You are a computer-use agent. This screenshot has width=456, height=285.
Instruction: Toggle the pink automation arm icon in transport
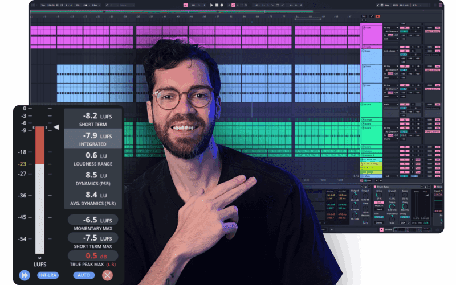[233, 5]
